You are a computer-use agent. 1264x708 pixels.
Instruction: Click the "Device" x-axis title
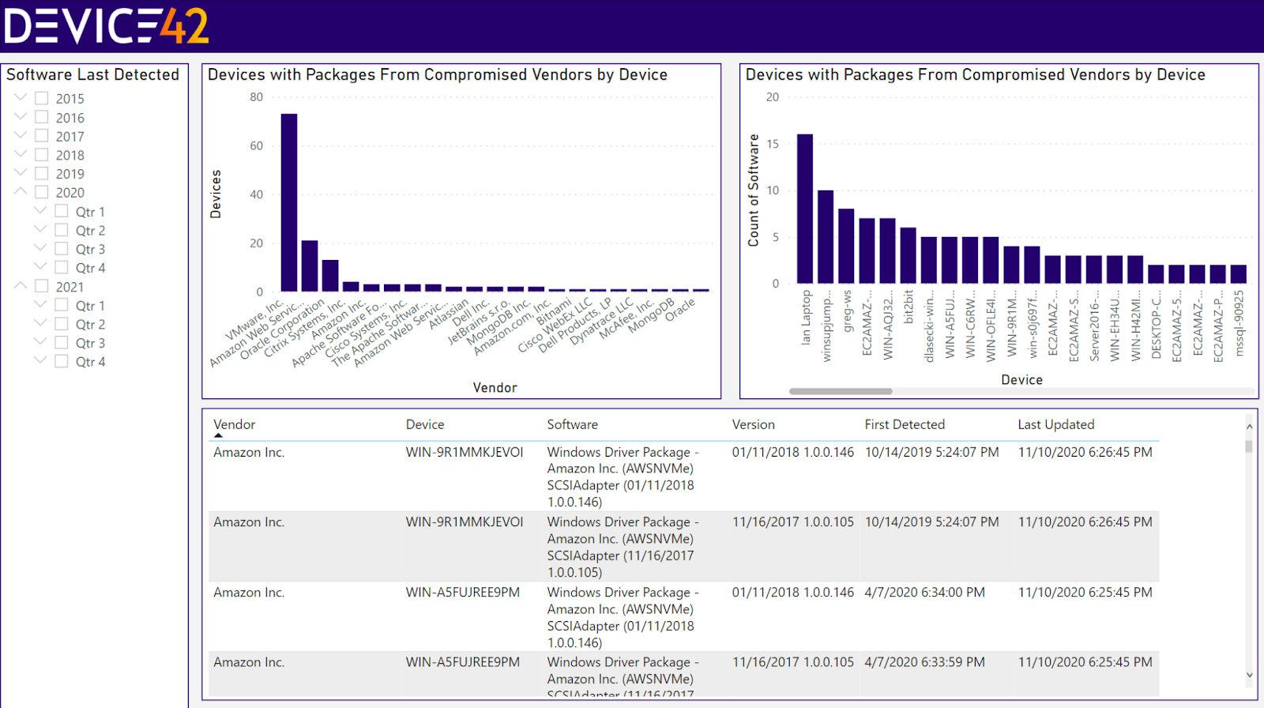point(1022,379)
